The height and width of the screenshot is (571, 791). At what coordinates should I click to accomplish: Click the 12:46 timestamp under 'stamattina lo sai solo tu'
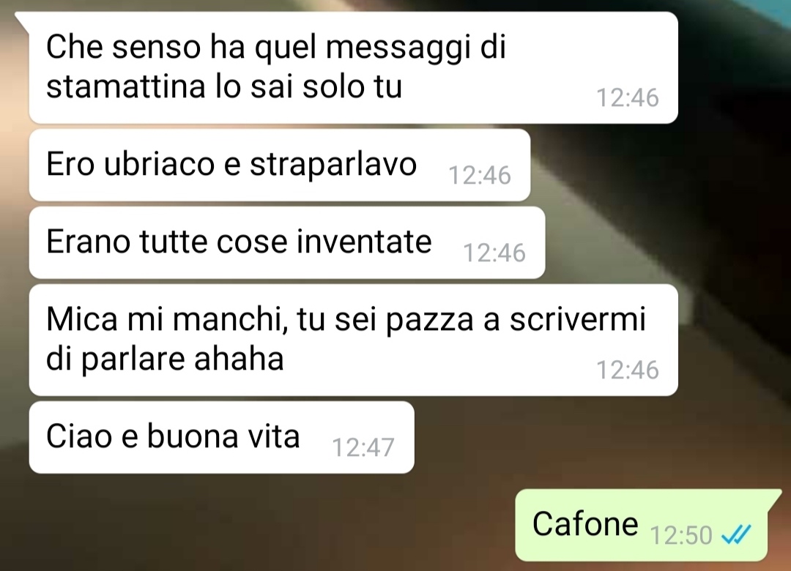[x=628, y=97]
